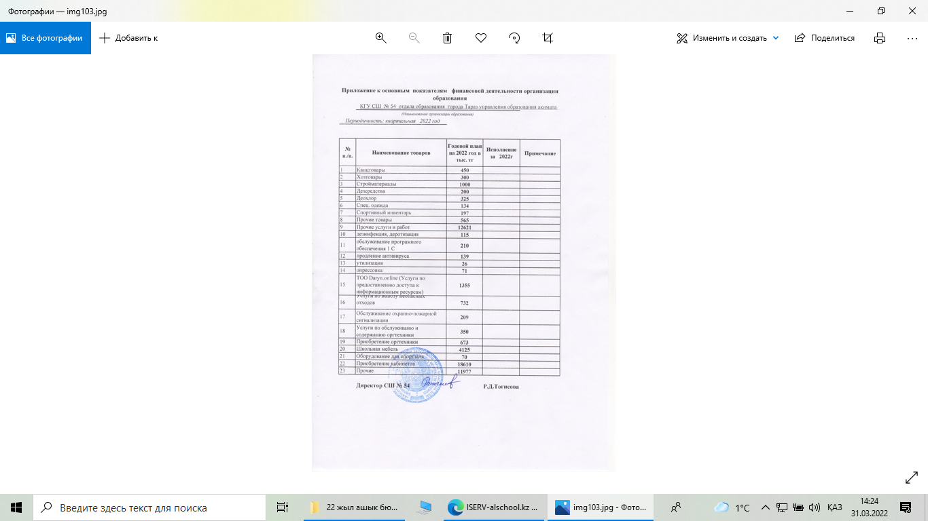Enter fullscreen using the diagonal arrows icon
The image size is (928, 521).
(x=912, y=478)
